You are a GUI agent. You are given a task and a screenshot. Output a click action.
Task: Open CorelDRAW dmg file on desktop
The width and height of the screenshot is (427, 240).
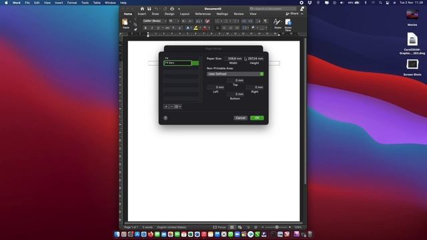412,43
